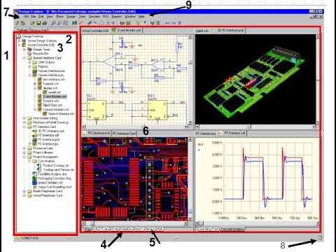Click the PCB view horizontal scrollbar
336x252 pixels.
[x=134, y=223]
